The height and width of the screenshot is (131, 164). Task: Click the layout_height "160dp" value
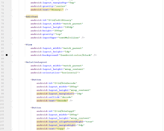click(x=69, y=27)
